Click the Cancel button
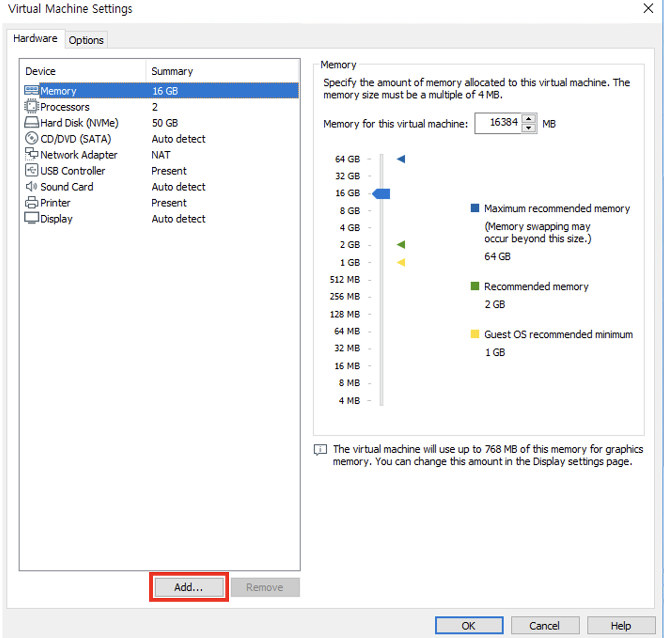This screenshot has width=664, height=638. pos(545,625)
